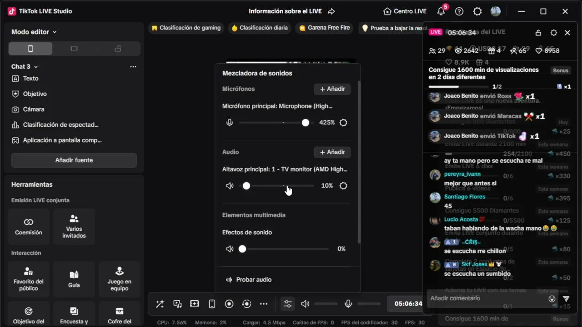Open the emoji picker in the comment box
582x327 pixels.
coord(552,299)
